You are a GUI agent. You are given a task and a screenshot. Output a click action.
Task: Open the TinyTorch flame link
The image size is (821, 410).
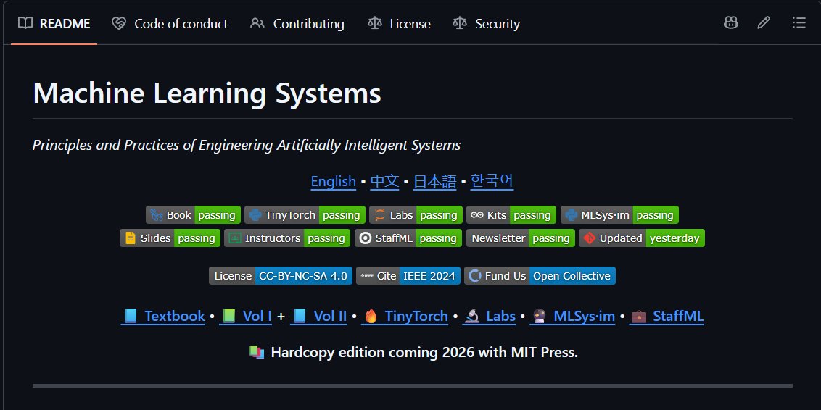tap(405, 317)
